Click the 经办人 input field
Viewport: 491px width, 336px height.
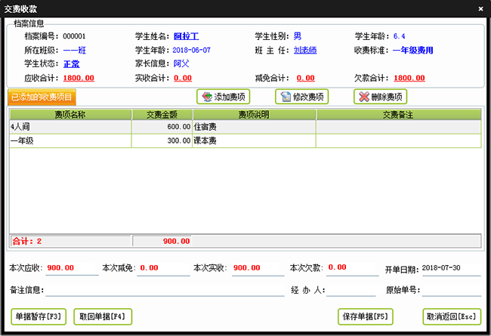[350, 290]
